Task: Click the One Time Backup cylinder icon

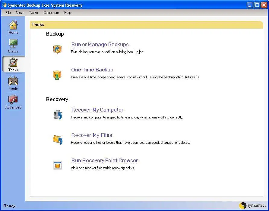Action: tap(57, 75)
